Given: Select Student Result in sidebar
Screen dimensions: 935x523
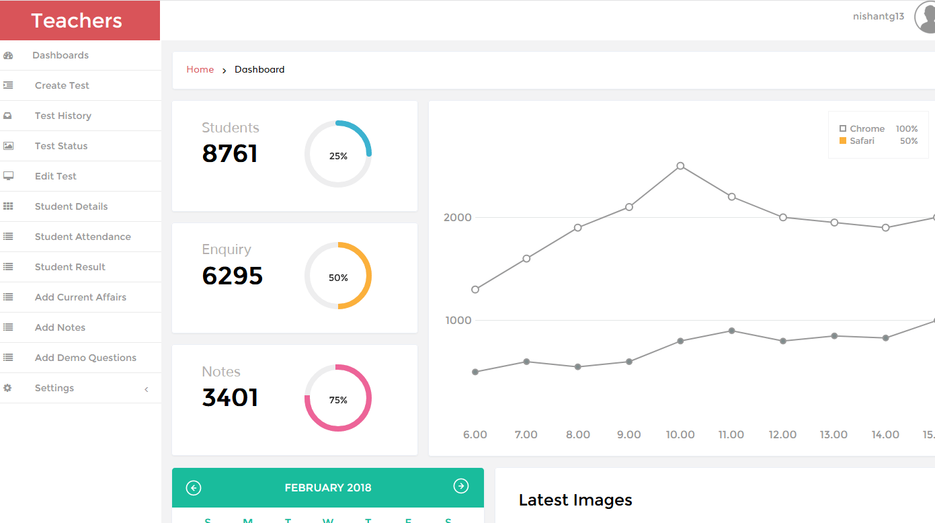Looking at the screenshot, I should (70, 267).
